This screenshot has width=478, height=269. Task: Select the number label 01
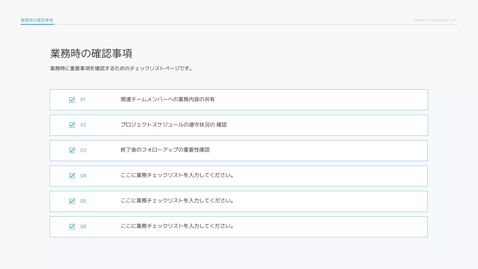click(84, 99)
